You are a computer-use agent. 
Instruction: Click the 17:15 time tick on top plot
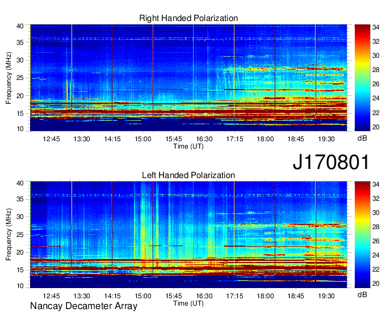point(234,139)
